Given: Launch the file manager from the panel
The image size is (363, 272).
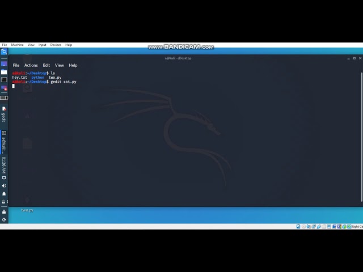Looking at the screenshot, I should 4,72.
